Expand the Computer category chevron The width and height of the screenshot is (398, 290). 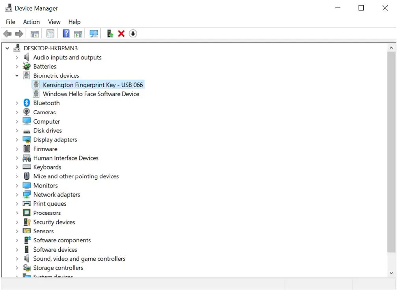pyautogui.click(x=17, y=121)
